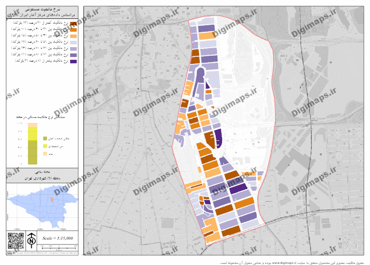
Task: Click the olive swatch in the chart legend
Action: point(45,139)
